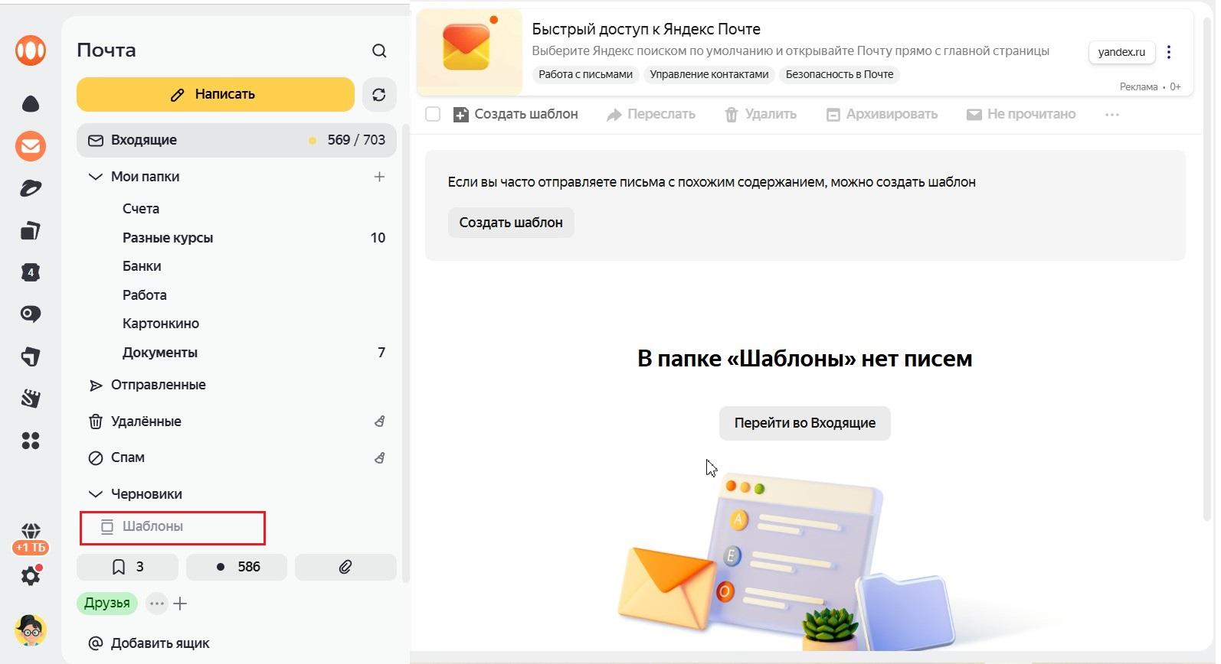Screen dimensions: 1221x664
Task: Collapse the Мои папки section
Action: pyautogui.click(x=96, y=177)
